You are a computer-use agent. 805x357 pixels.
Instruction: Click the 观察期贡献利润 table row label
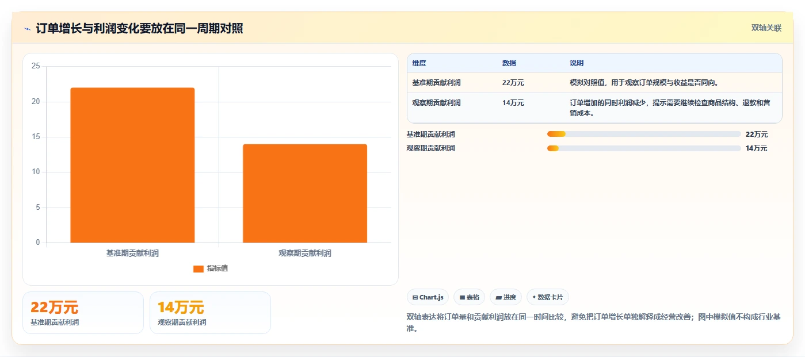[437, 103]
